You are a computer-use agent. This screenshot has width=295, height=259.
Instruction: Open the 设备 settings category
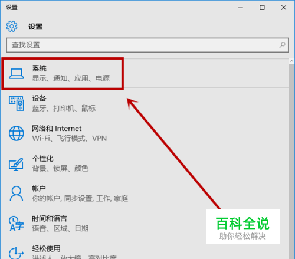145,103
